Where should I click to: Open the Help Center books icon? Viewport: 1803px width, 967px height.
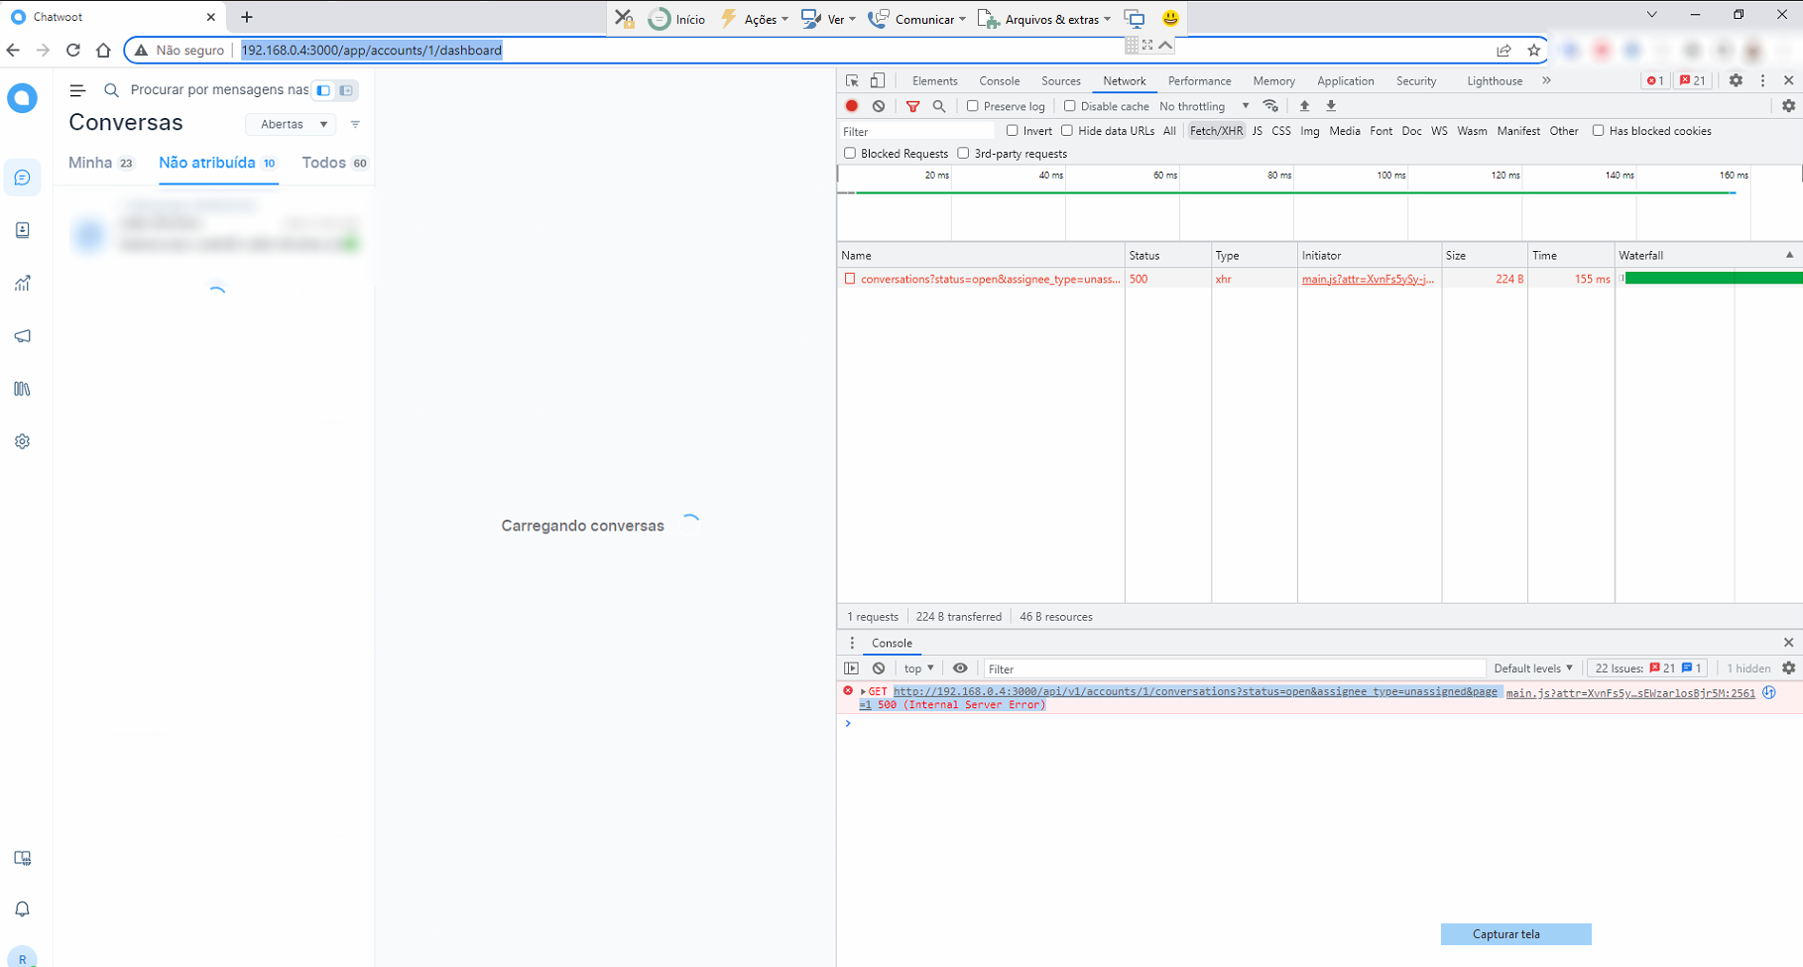pyautogui.click(x=22, y=389)
